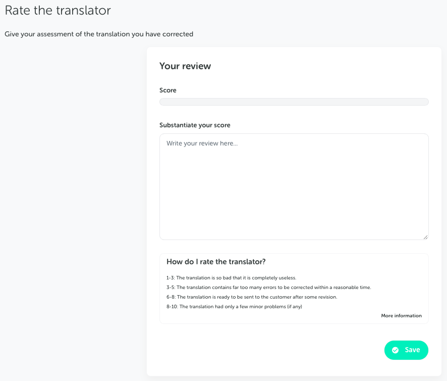Select the '3-5: far too many errors' guideline
Image resolution: width=447 pixels, height=381 pixels.
[x=268, y=288]
